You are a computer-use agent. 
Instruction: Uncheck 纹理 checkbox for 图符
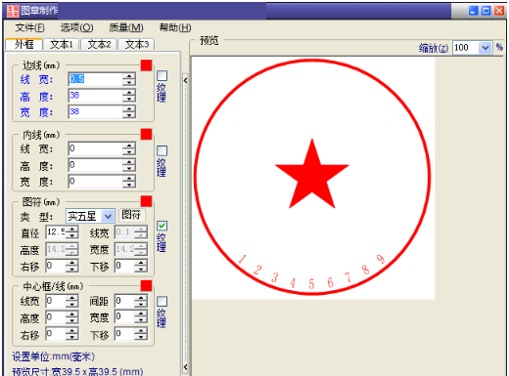[162, 226]
